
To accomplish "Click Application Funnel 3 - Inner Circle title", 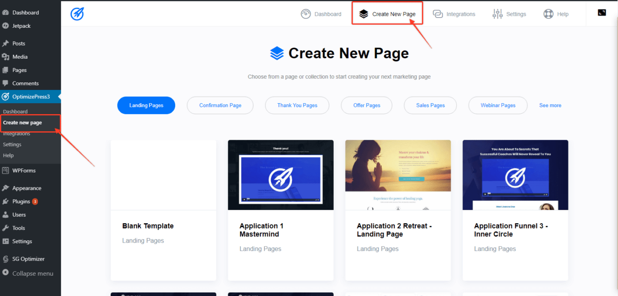I will [x=511, y=230].
